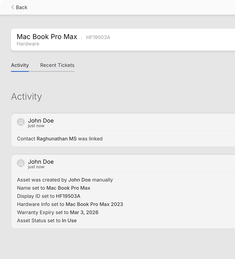
Task: Click the Hardware type label under the title
Action: (28, 44)
